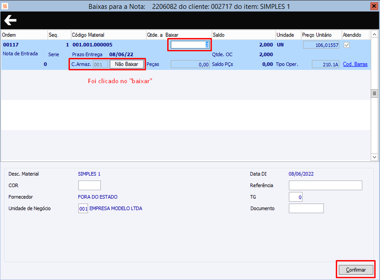Click the Ordem column header
The width and height of the screenshot is (380, 280).
coord(24,35)
